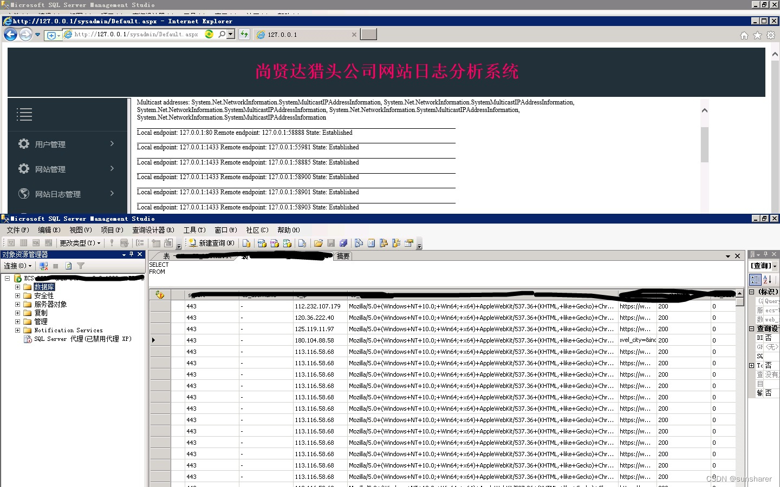
Task: Expand the Notification Services tree node
Action: (x=17, y=330)
